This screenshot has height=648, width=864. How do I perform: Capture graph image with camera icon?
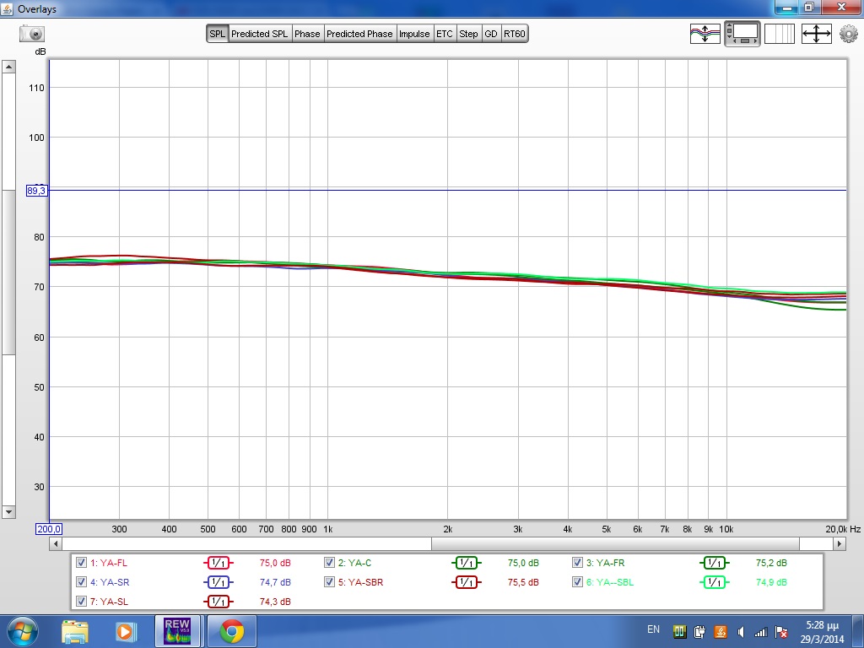pos(32,34)
